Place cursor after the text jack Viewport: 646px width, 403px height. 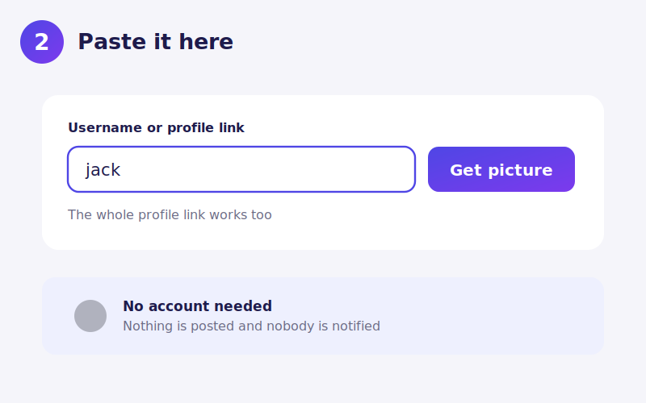coord(122,170)
